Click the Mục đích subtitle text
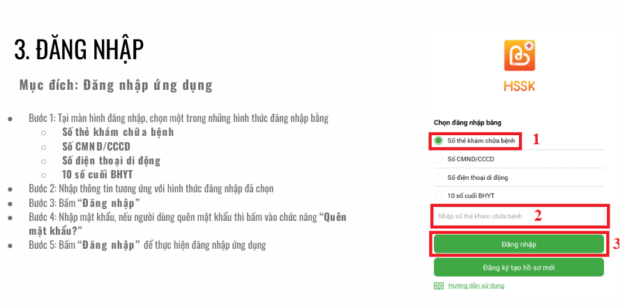The image size is (625, 308). pos(116,86)
